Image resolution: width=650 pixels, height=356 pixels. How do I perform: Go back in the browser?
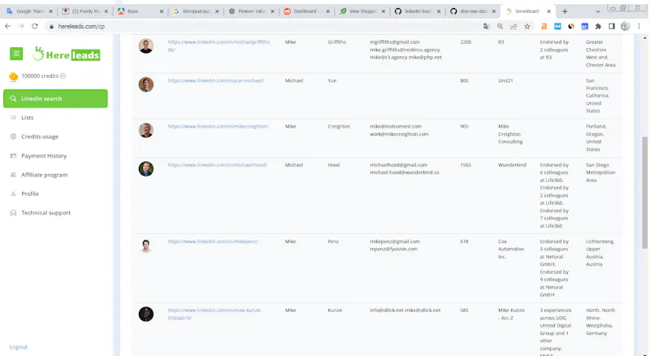tap(7, 26)
